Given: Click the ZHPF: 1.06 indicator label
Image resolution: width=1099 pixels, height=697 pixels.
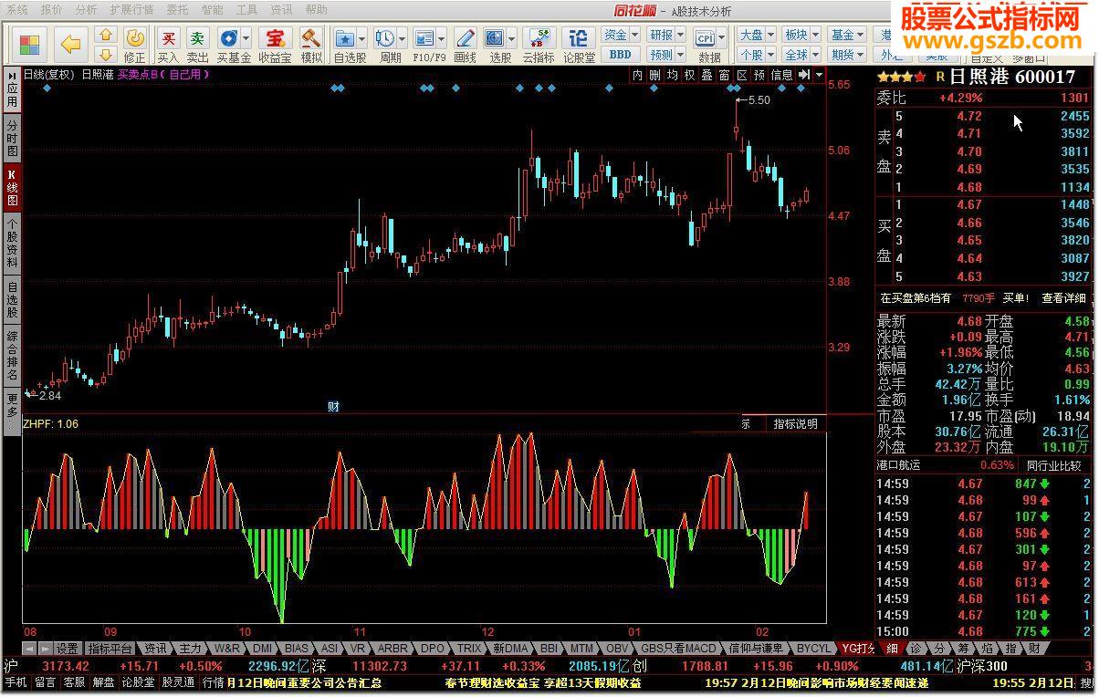Looking at the screenshot, I should point(51,424).
